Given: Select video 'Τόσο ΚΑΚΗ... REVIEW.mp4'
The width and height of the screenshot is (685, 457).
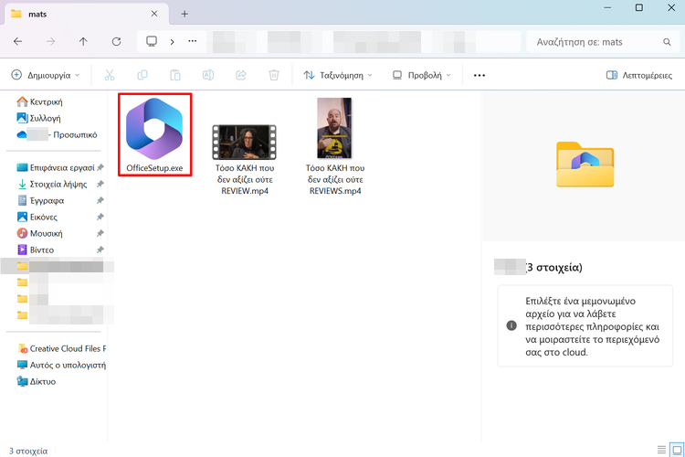Looking at the screenshot, I should point(245,160).
